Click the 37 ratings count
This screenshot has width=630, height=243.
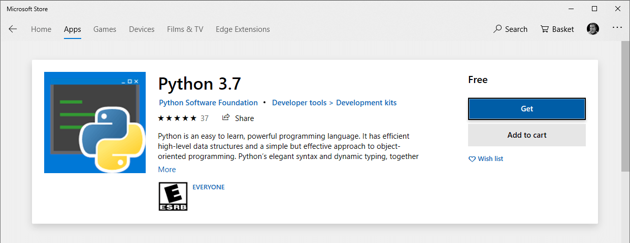pos(205,118)
